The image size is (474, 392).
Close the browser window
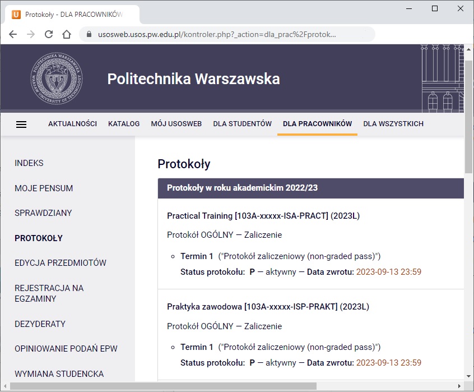[x=461, y=8]
